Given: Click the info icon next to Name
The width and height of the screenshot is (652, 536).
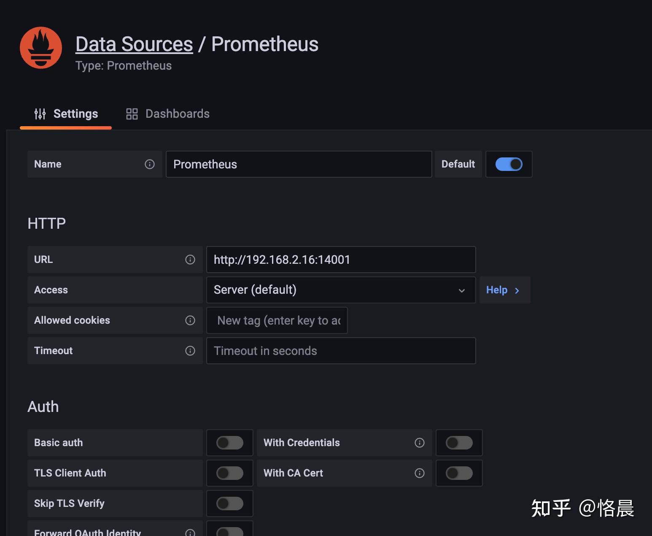Looking at the screenshot, I should click(x=149, y=164).
